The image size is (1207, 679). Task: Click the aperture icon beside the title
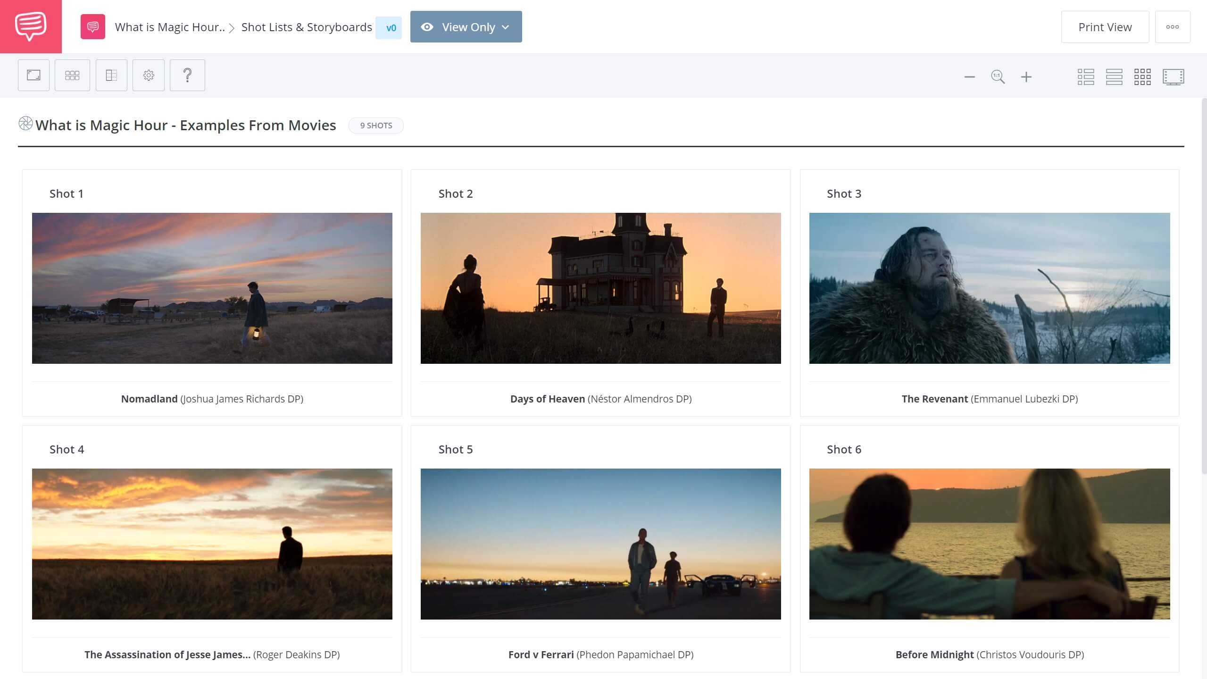pos(25,124)
